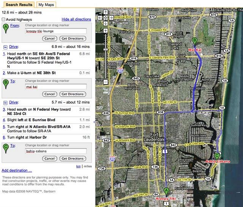The width and height of the screenshot is (243, 207).
Task: Switch distance units to km
Action: tap(78, 166)
